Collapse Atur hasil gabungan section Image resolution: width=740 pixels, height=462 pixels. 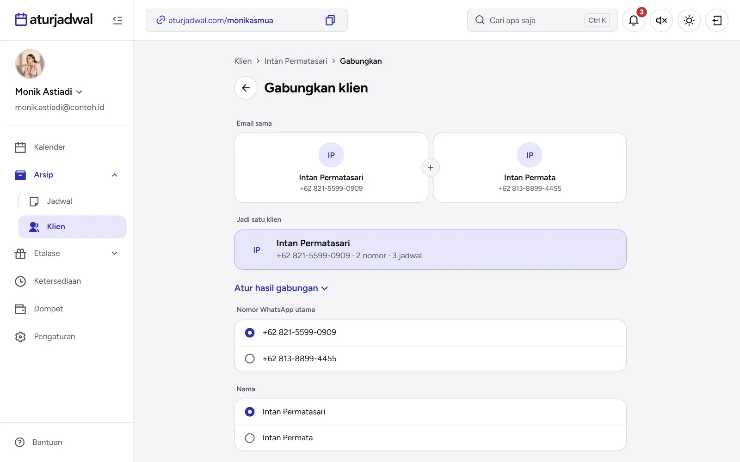tap(281, 288)
